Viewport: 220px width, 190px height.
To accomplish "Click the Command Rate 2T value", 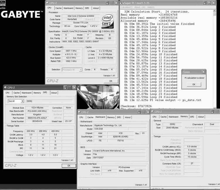I will pos(192,164).
